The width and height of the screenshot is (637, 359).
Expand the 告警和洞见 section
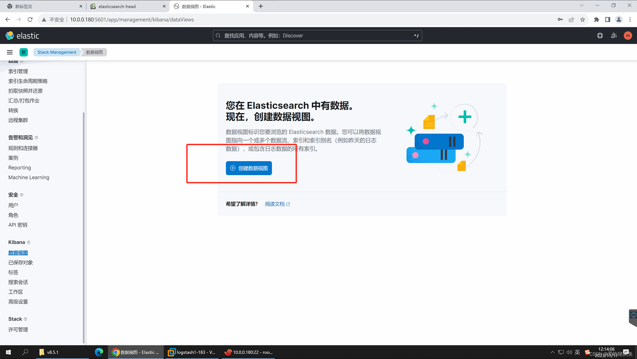point(21,137)
